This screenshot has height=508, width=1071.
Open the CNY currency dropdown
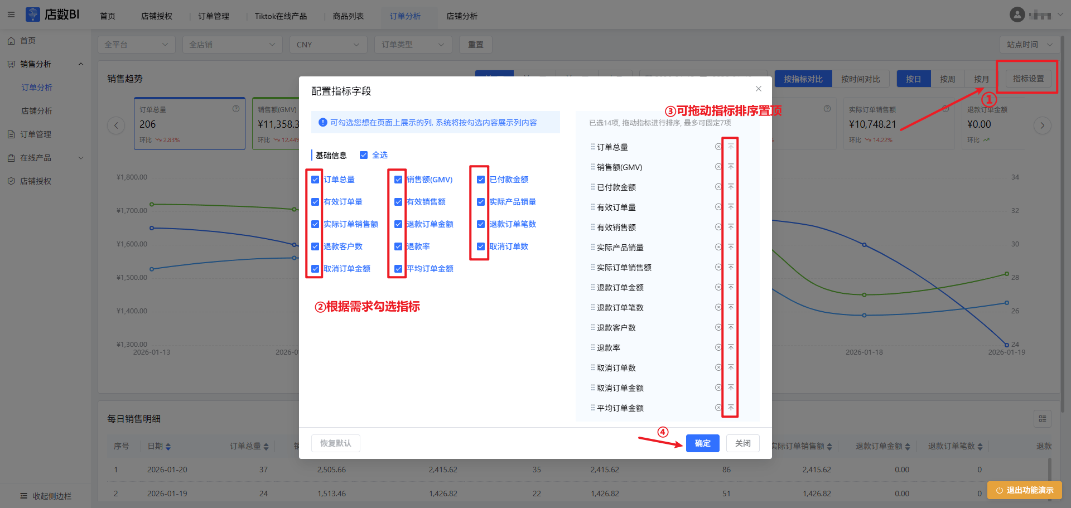pos(328,45)
